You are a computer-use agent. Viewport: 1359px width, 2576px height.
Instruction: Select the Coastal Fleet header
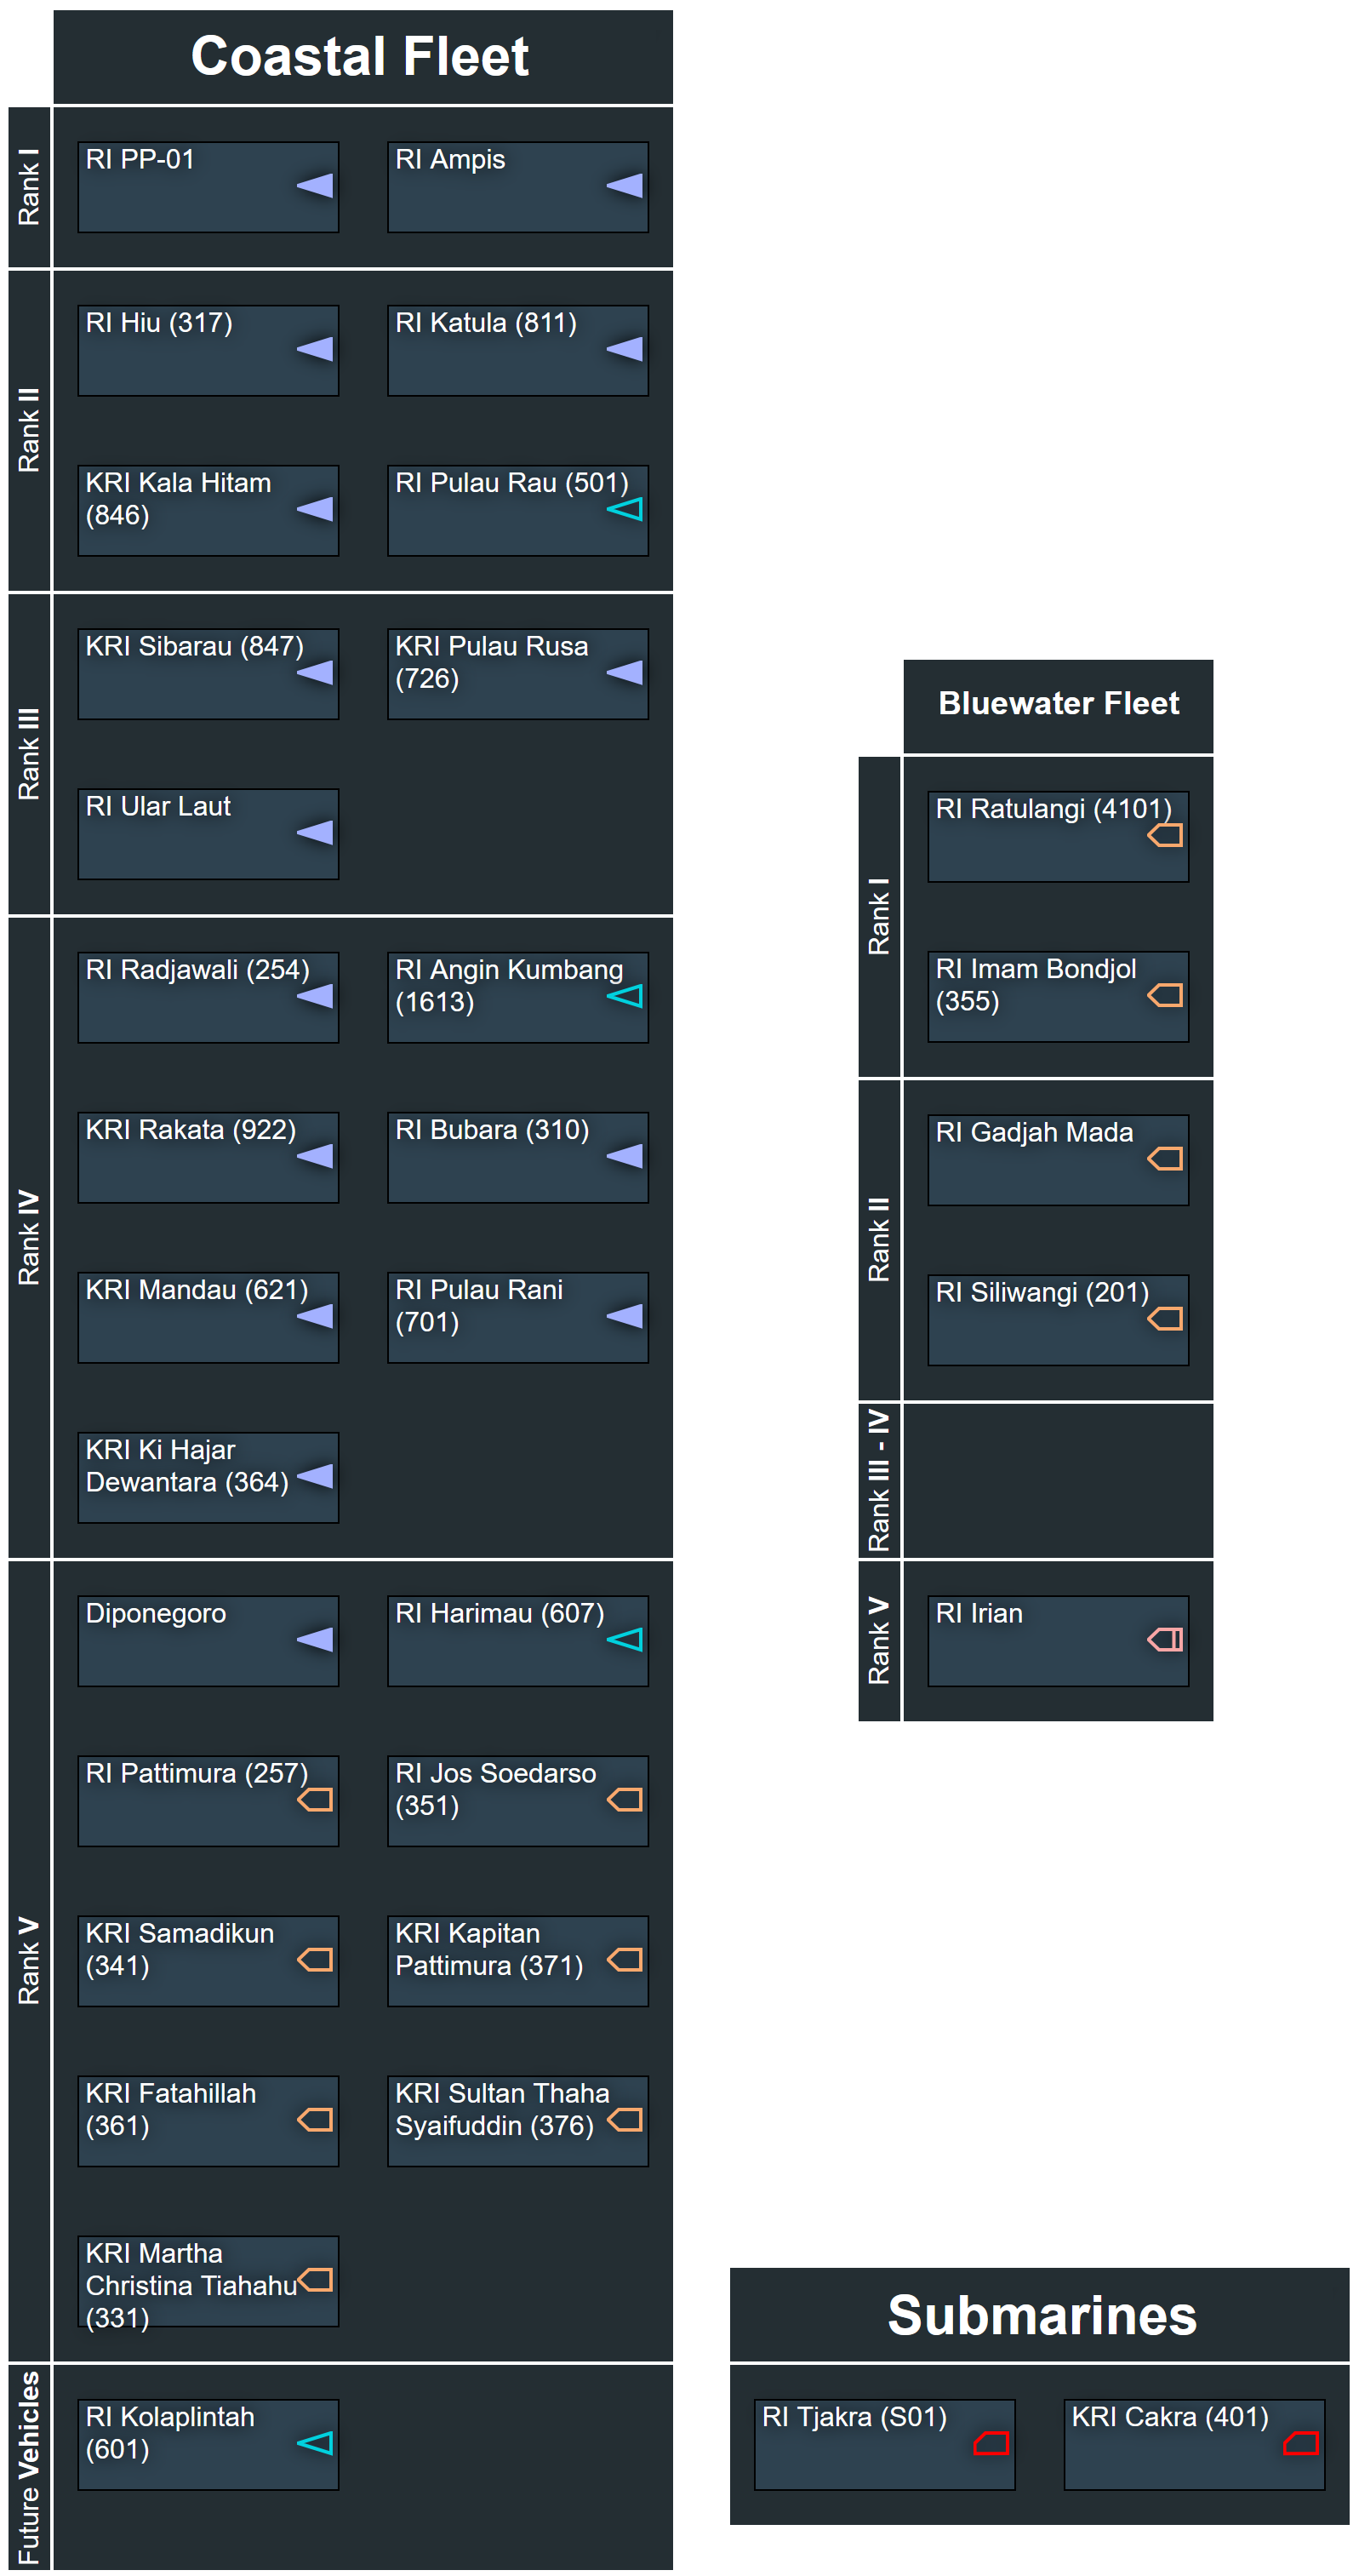[362, 57]
